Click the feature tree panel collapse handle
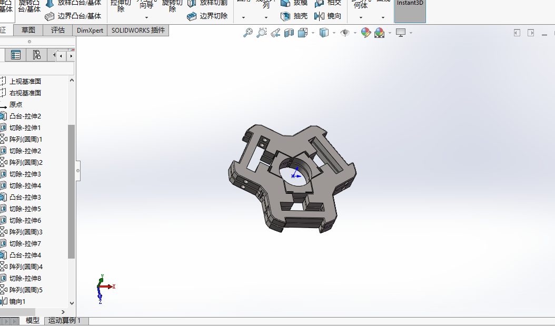This screenshot has height=326, width=555. (x=78, y=171)
